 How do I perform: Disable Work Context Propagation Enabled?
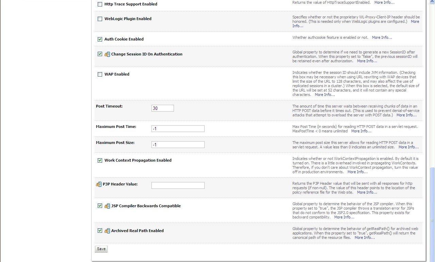100,160
